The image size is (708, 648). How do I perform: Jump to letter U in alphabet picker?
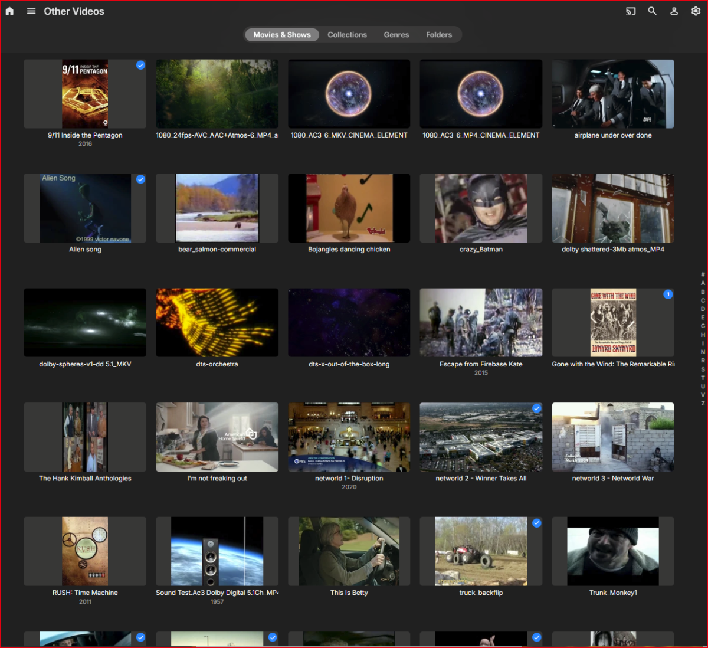tap(703, 386)
